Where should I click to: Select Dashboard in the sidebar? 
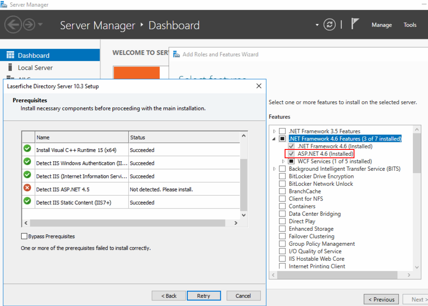coord(50,55)
